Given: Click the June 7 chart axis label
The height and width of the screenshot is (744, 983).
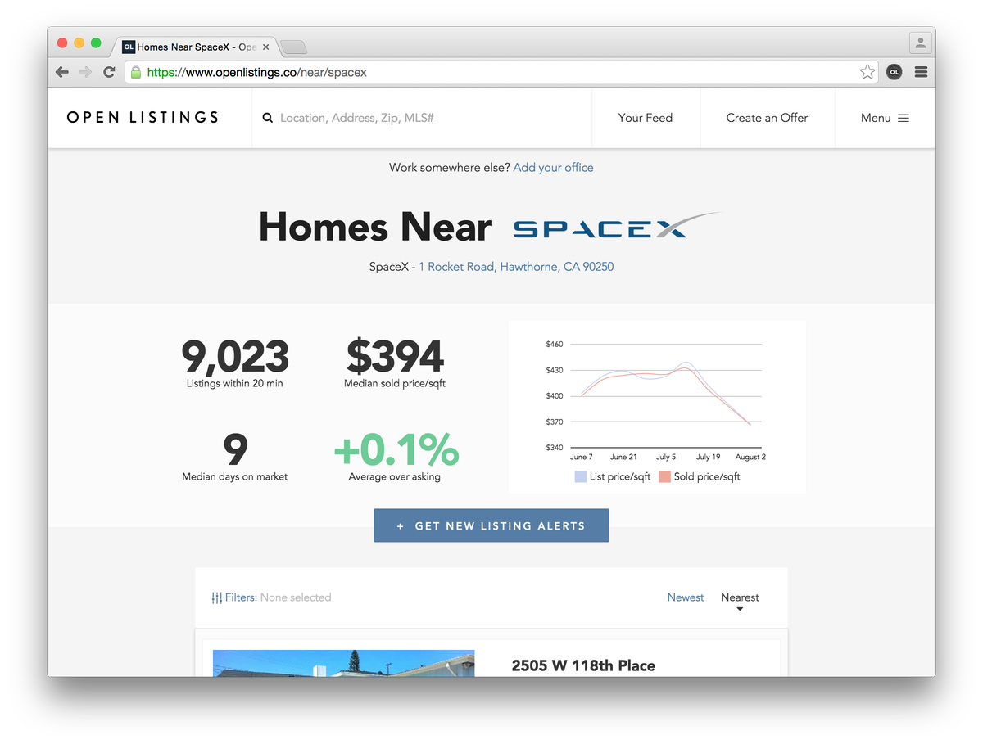Looking at the screenshot, I should tap(582, 457).
